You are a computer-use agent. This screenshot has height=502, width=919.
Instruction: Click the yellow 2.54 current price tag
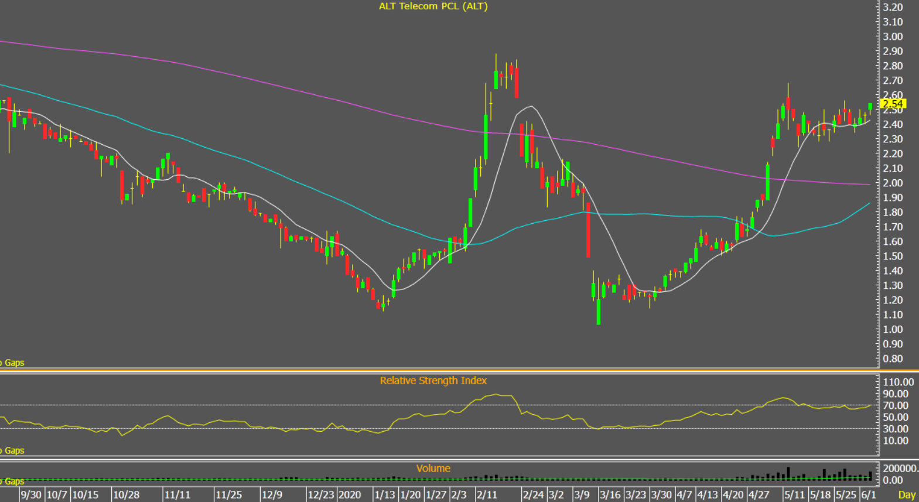pos(894,104)
